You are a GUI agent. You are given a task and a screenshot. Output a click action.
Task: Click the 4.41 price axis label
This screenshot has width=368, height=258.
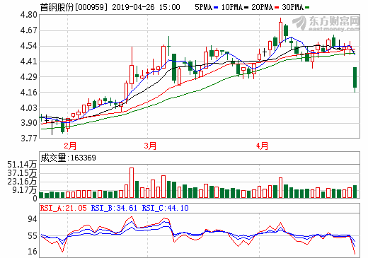point(28,61)
